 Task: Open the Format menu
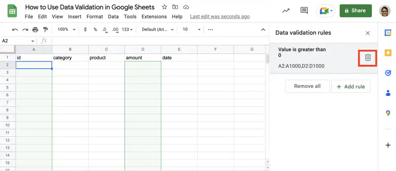(95, 17)
